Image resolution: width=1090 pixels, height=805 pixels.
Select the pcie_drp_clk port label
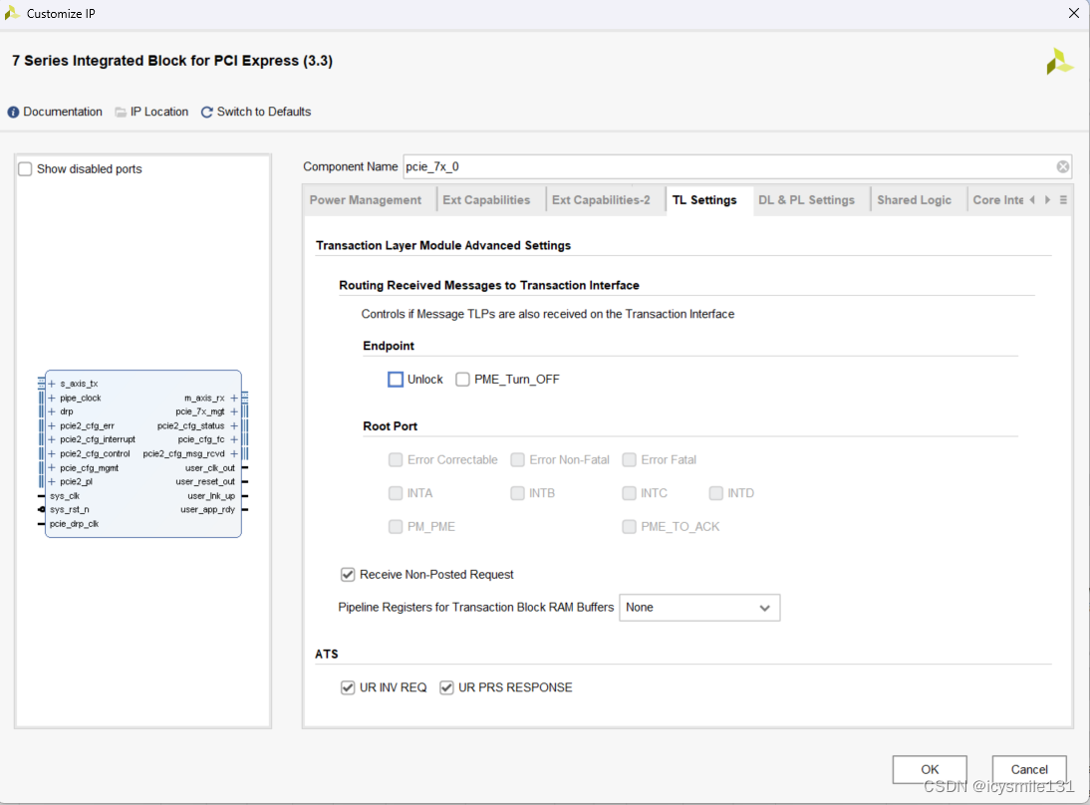point(74,524)
